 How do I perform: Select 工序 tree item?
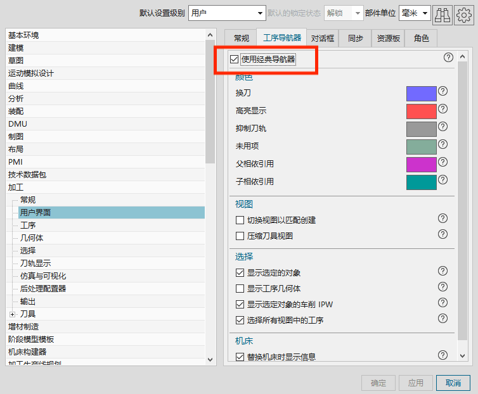[x=28, y=225]
